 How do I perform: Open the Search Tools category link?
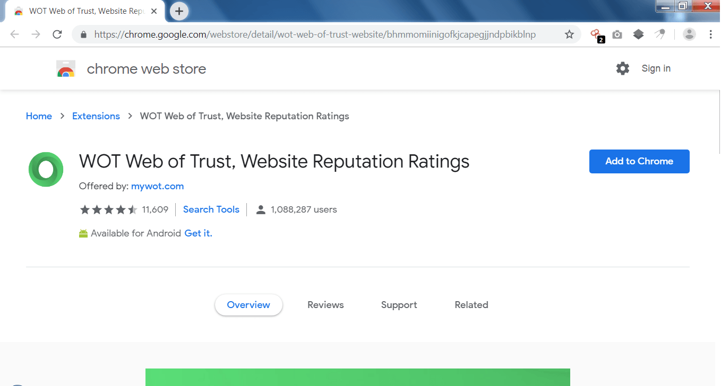211,209
